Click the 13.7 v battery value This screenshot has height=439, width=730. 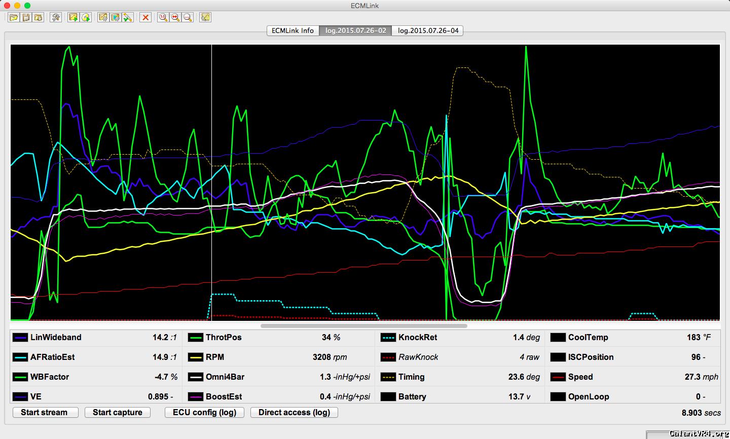click(x=519, y=397)
